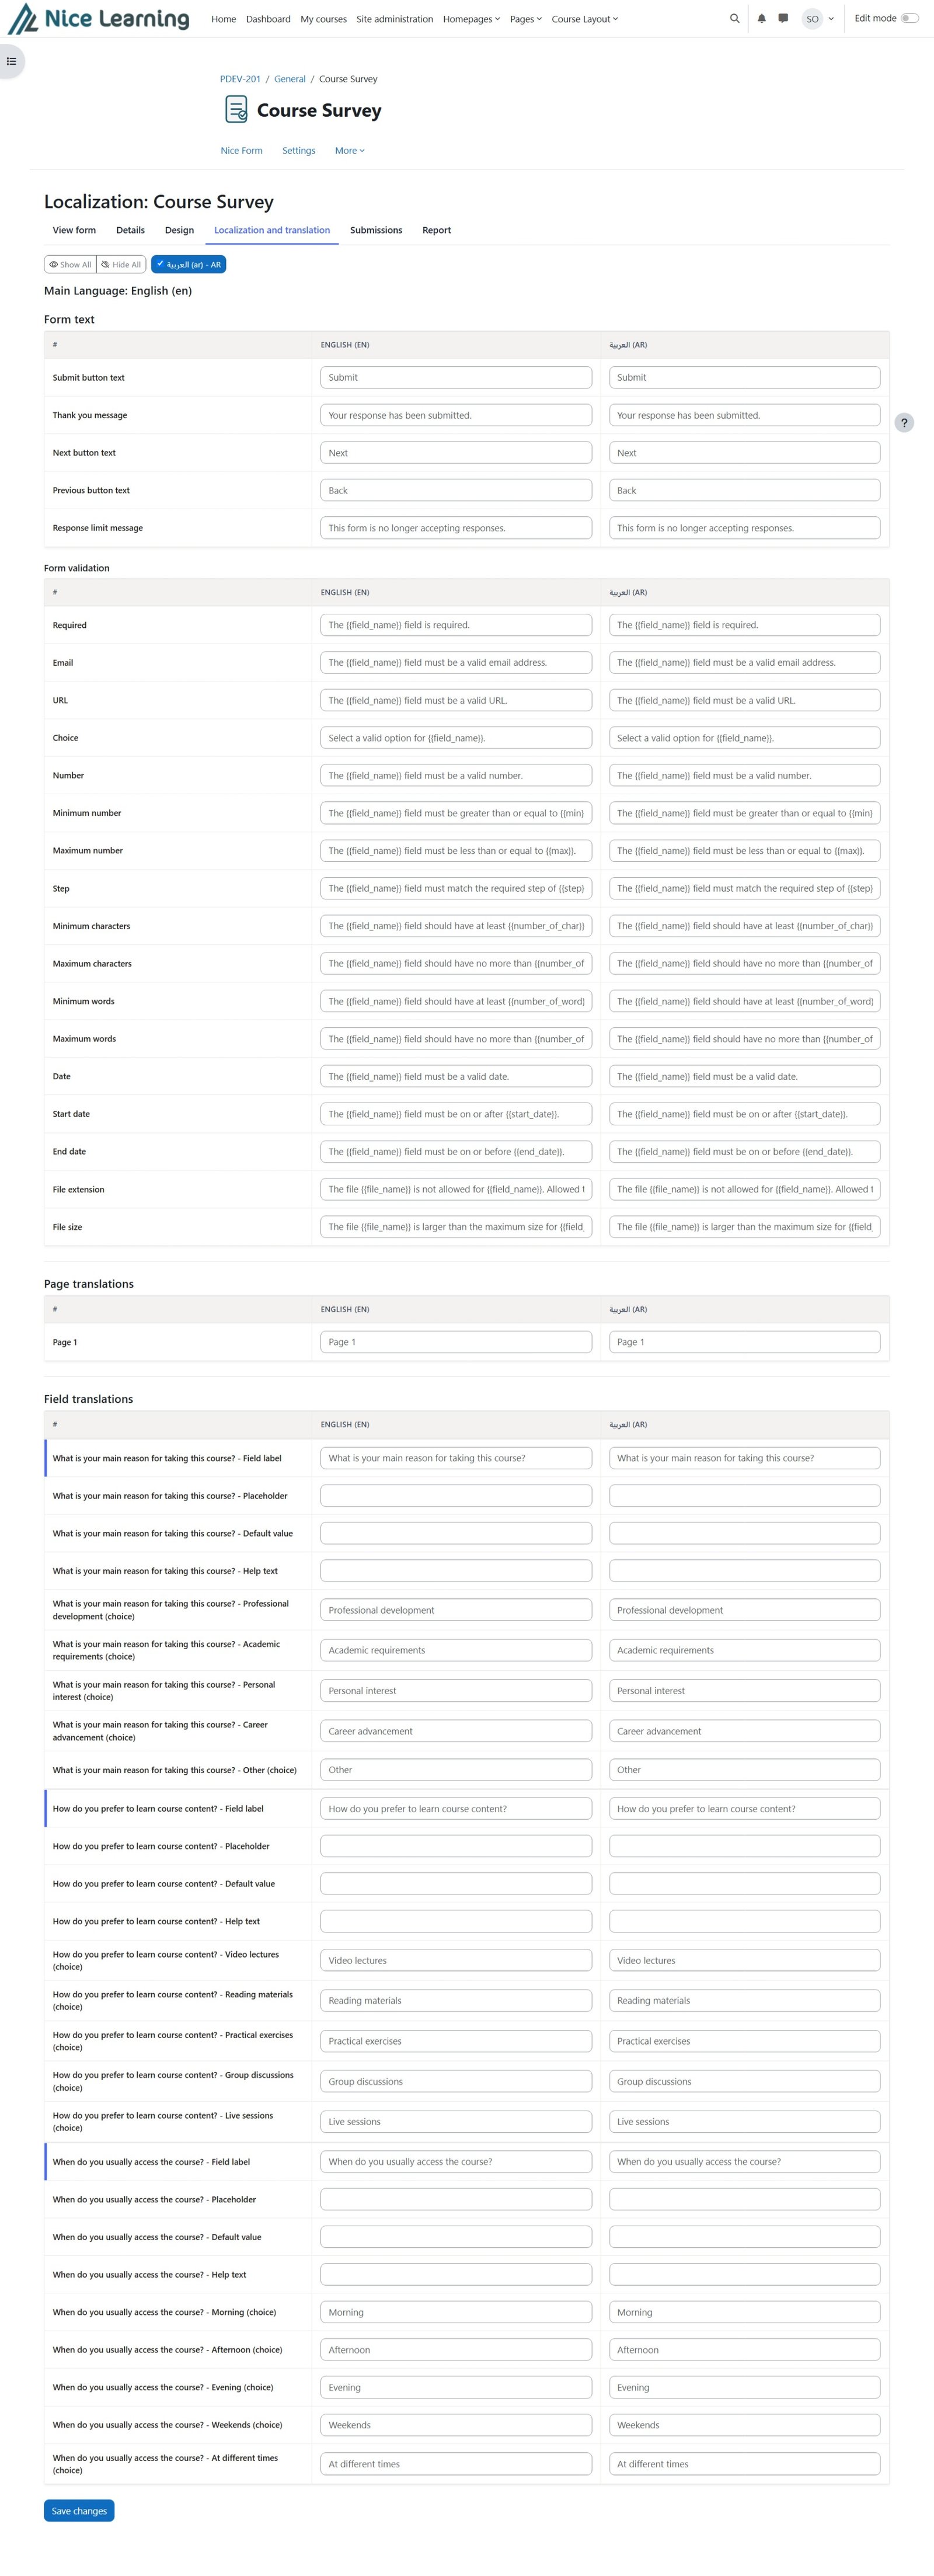This screenshot has height=2576, width=934.
Task: Open the user menu chevron
Action: coord(831,19)
